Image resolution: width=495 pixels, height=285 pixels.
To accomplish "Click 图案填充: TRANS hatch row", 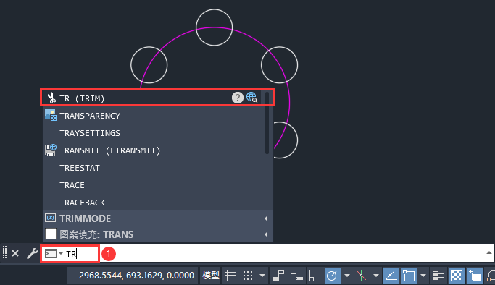I will (x=158, y=234).
